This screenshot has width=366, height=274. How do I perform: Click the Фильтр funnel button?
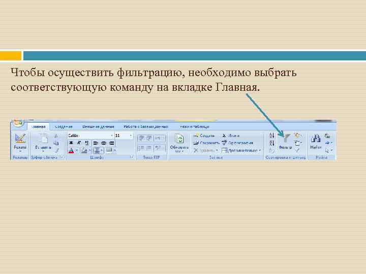point(285,141)
